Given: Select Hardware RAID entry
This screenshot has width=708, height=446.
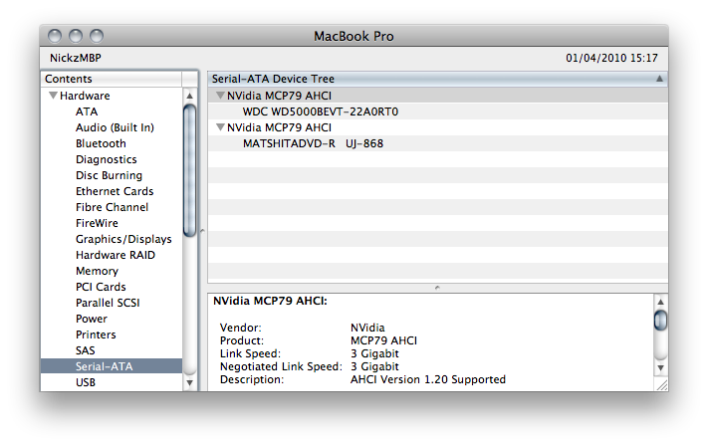Looking at the screenshot, I should coord(116,255).
